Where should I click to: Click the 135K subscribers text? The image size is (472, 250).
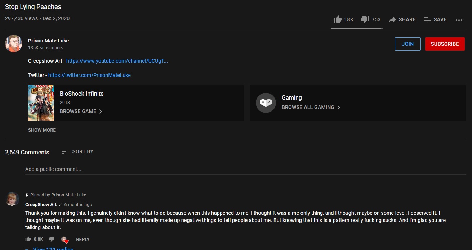[x=46, y=48]
